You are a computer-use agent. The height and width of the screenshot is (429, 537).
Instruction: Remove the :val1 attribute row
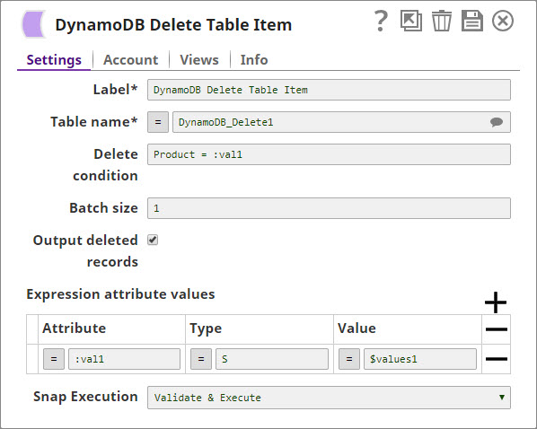click(x=497, y=359)
